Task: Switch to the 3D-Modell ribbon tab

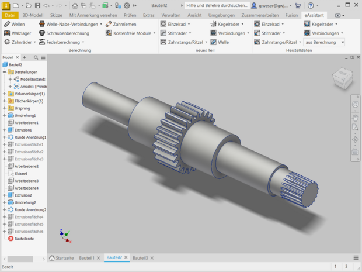Action: tap(33, 15)
